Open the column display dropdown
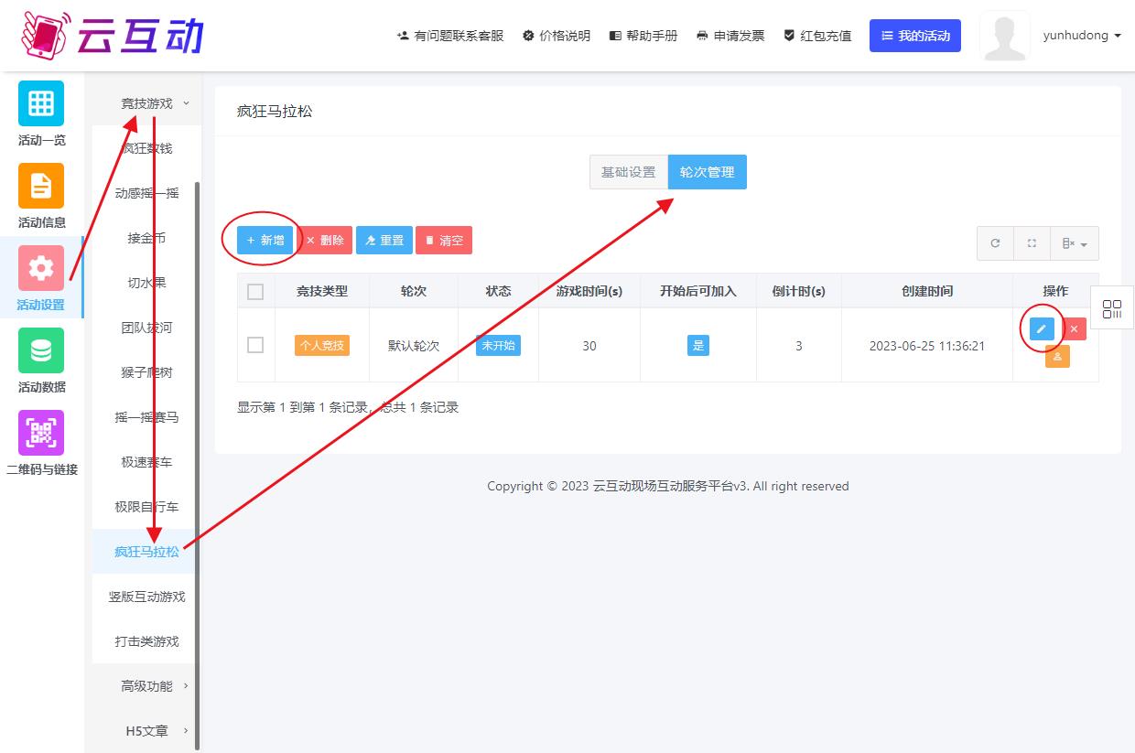The height and width of the screenshot is (753, 1135). pos(1074,243)
